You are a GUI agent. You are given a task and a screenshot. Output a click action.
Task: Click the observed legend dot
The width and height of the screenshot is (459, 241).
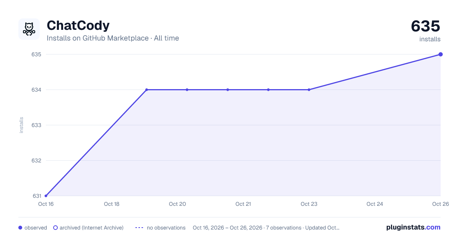pyautogui.click(x=20, y=228)
